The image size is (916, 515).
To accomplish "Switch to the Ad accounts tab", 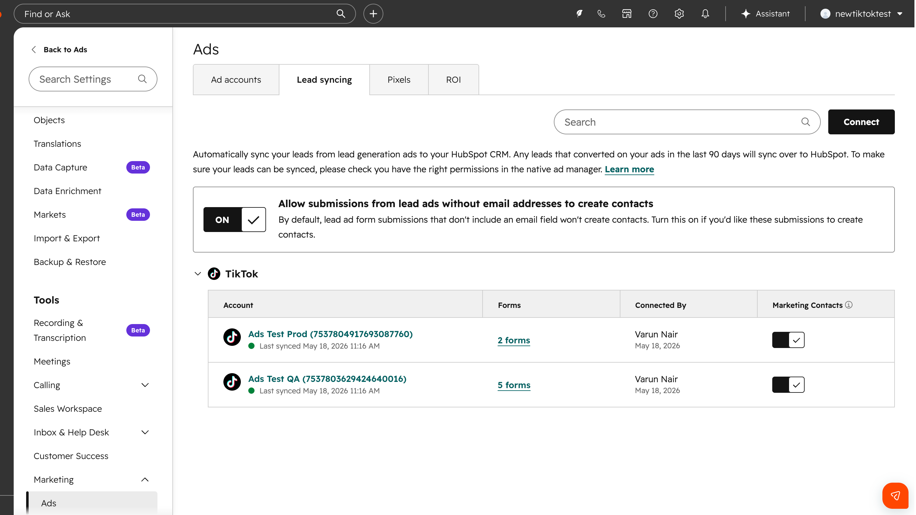I will (236, 80).
